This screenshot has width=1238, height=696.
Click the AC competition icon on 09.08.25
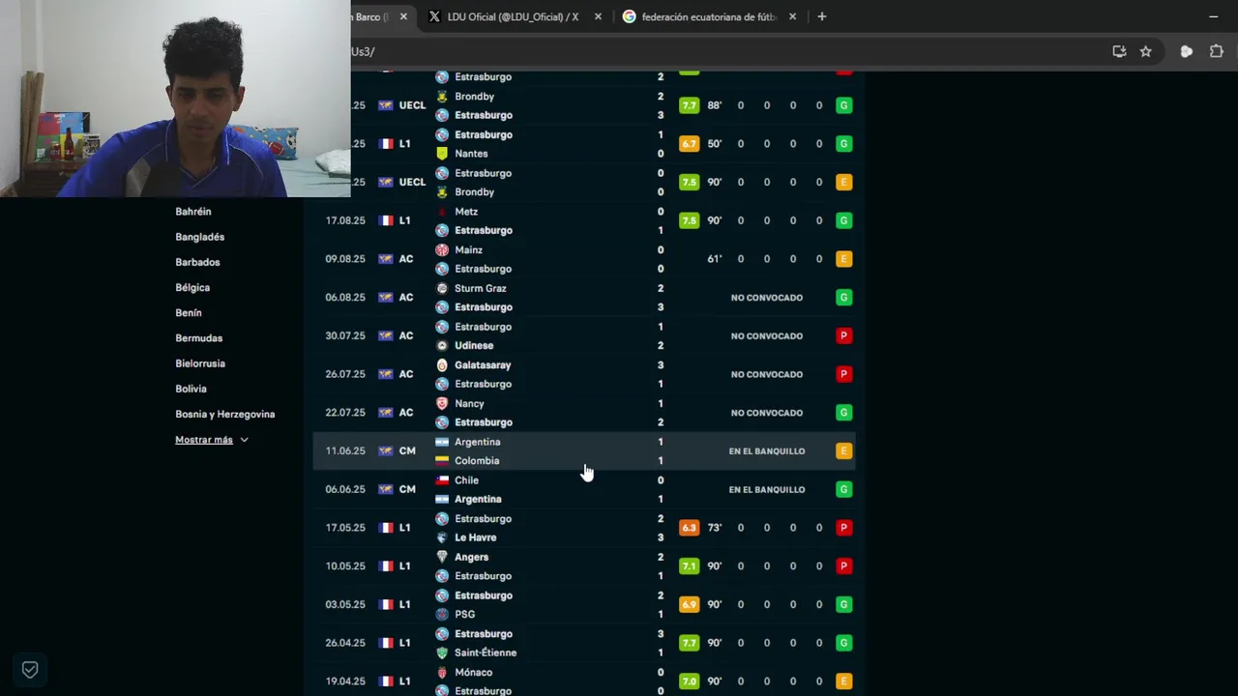386,259
